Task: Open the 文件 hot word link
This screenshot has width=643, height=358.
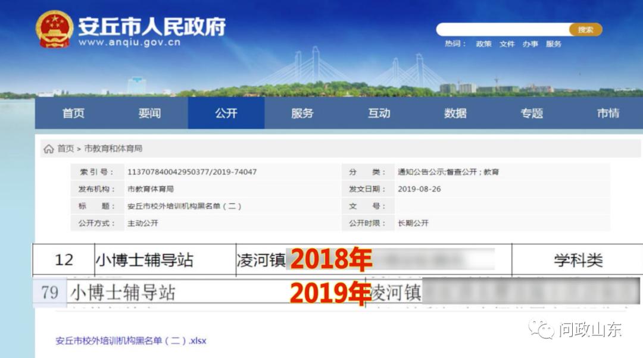Action: point(506,44)
